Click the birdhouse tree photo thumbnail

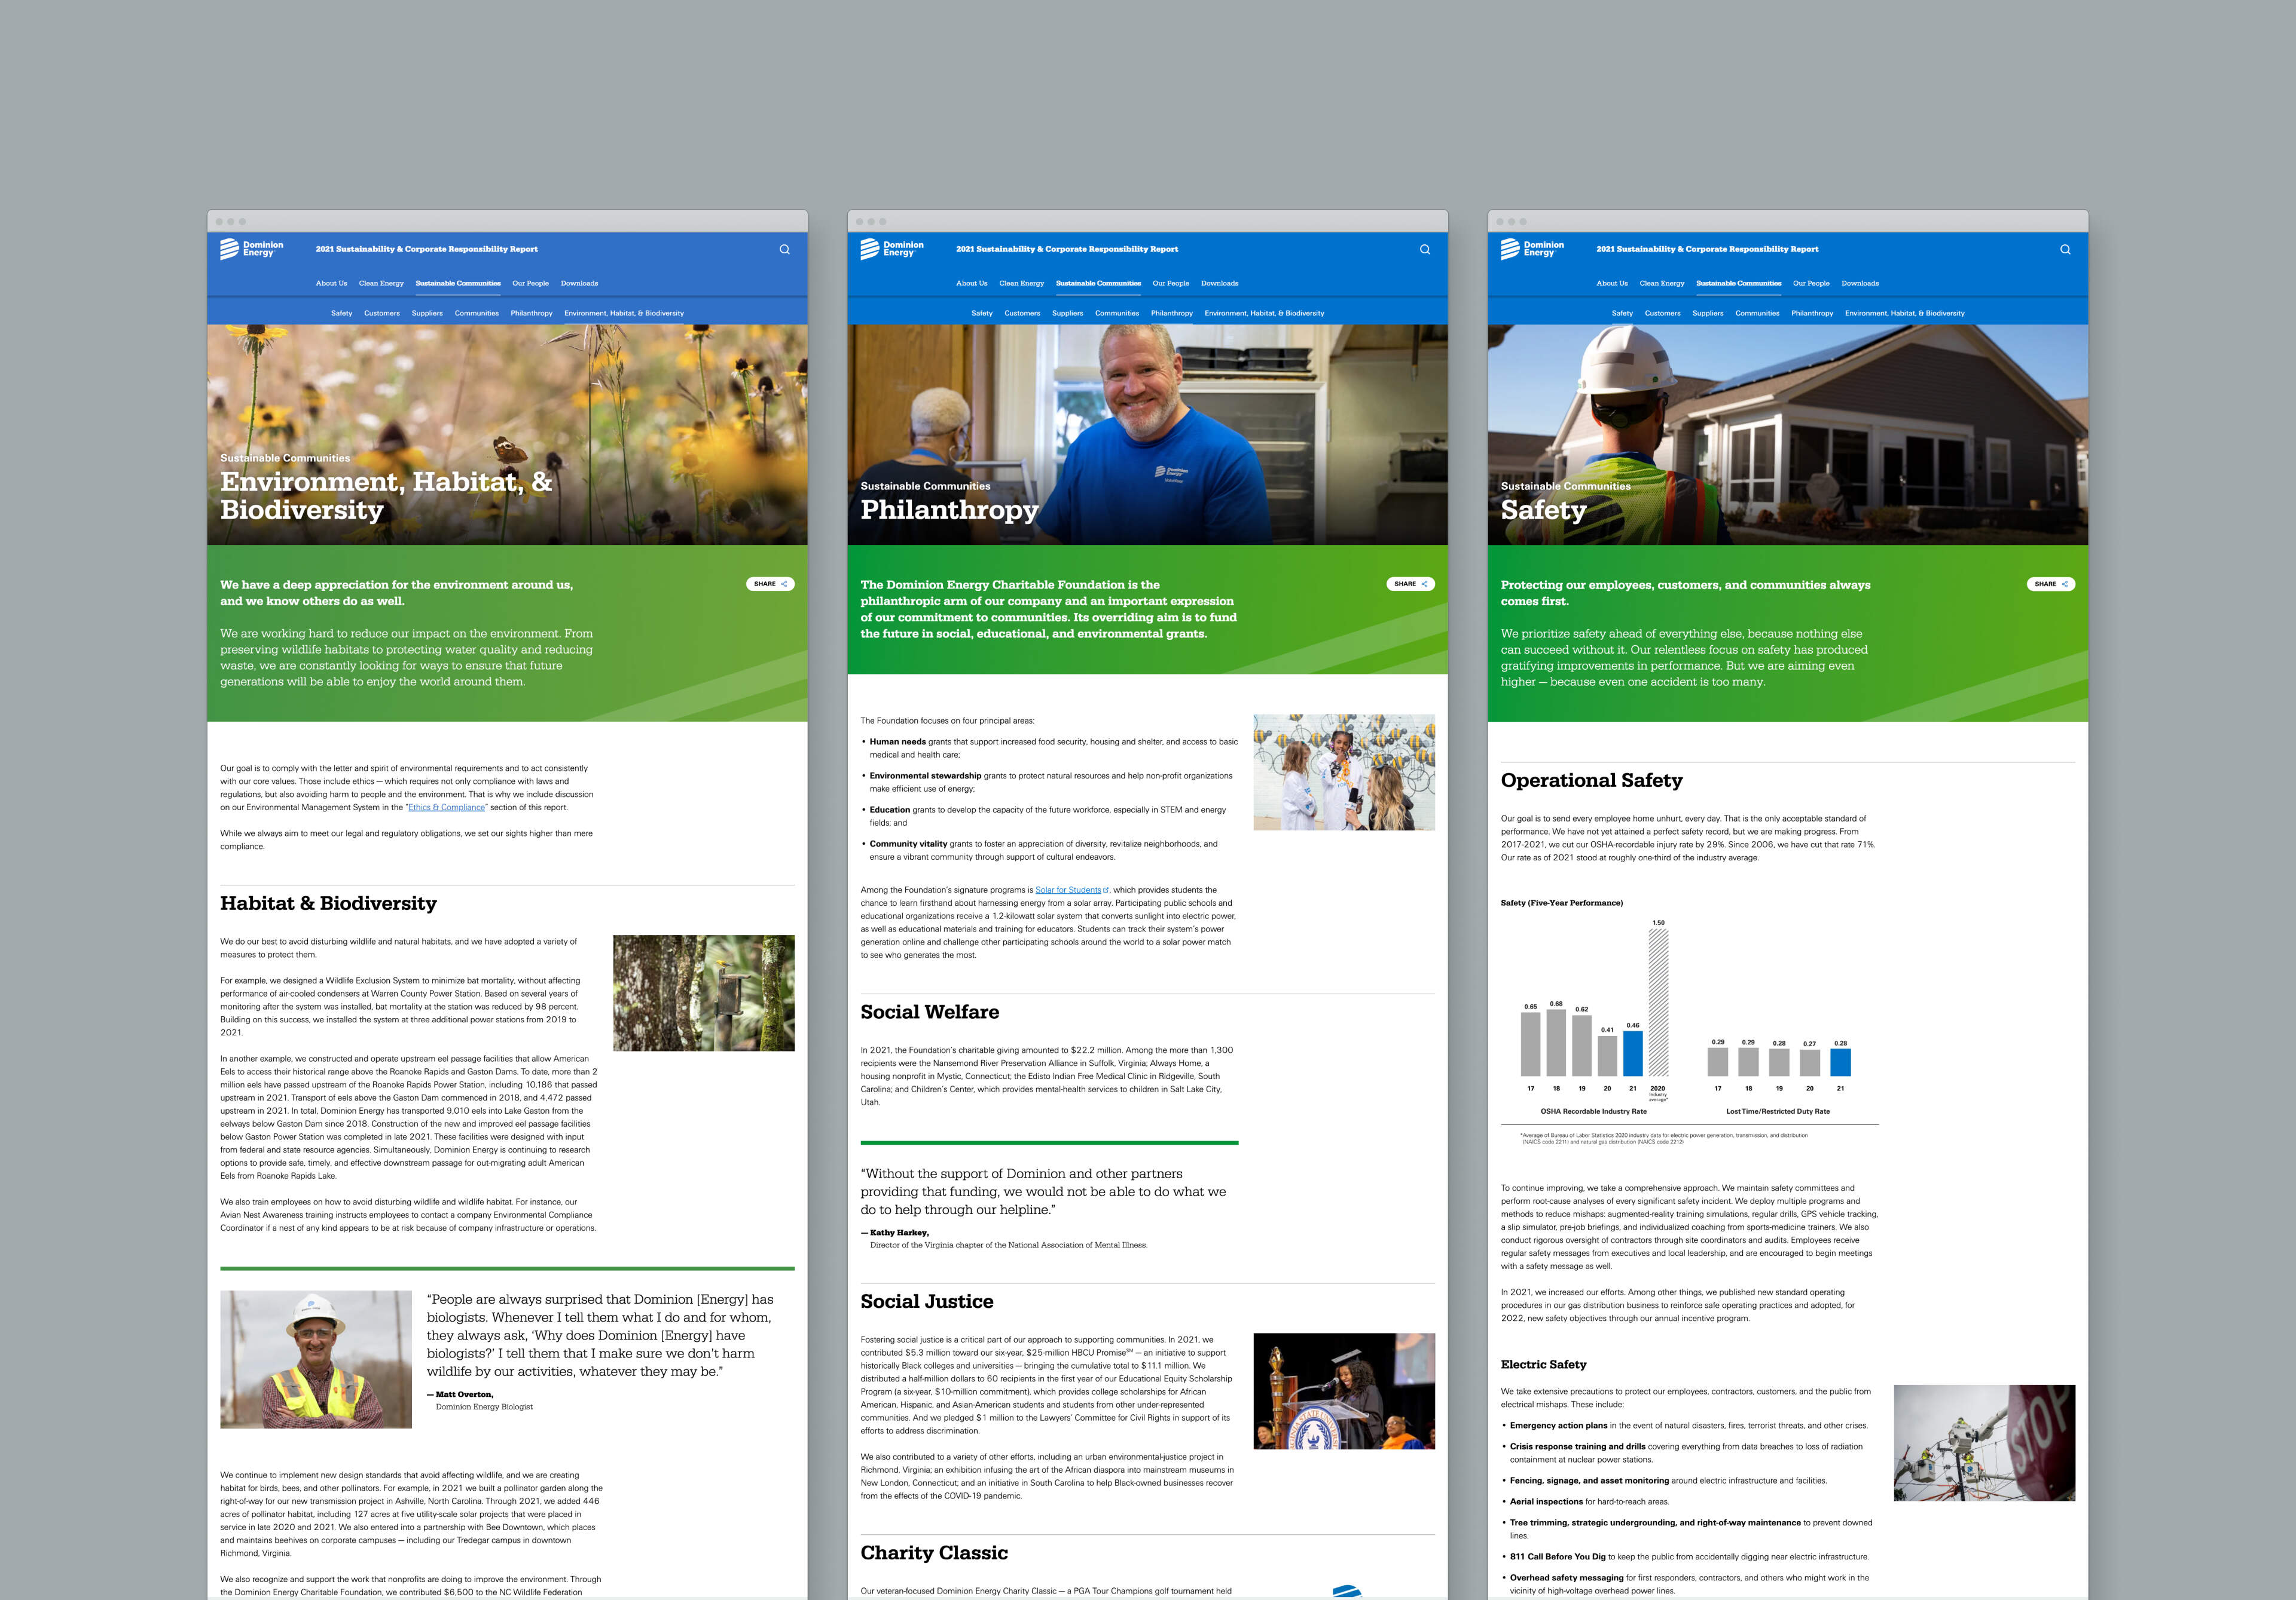point(703,992)
